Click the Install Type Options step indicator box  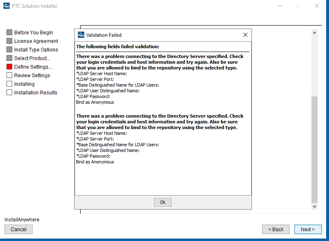pyautogui.click(x=9, y=49)
